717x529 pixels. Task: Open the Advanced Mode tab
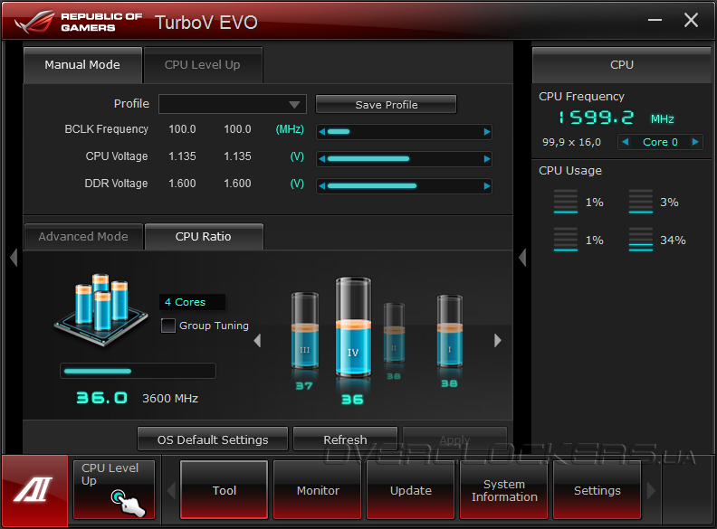click(x=83, y=237)
